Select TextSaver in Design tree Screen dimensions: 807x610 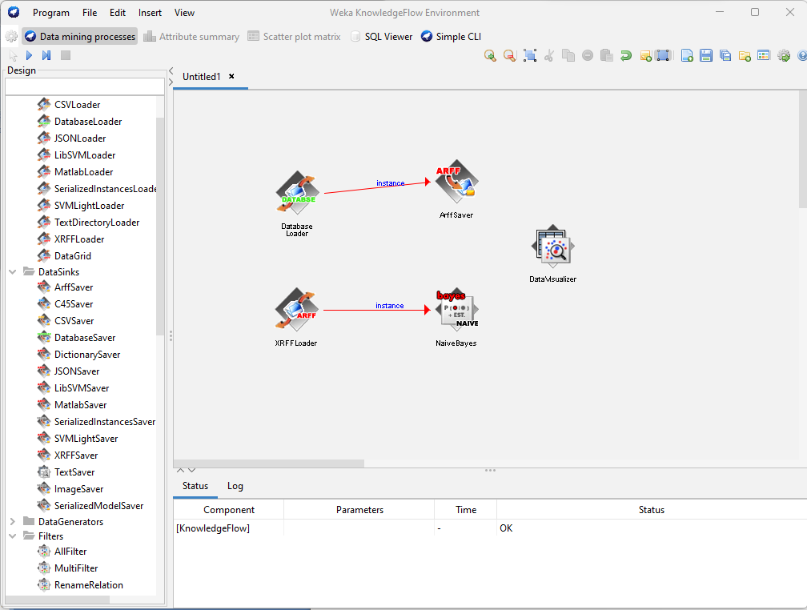[74, 472]
